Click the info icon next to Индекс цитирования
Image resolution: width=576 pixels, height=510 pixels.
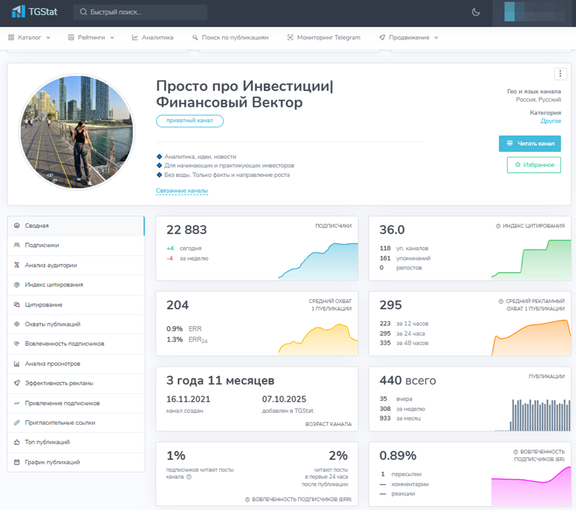pos(498,226)
